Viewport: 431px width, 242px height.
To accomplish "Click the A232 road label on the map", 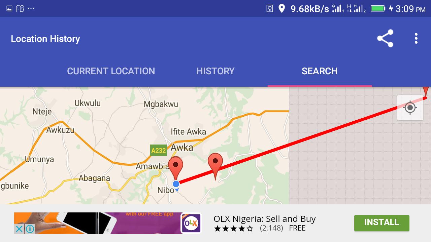I will [x=158, y=150].
